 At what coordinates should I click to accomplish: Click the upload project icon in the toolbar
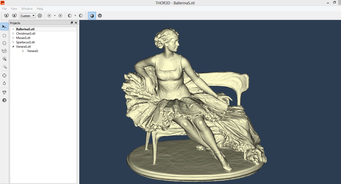[x=6, y=16]
